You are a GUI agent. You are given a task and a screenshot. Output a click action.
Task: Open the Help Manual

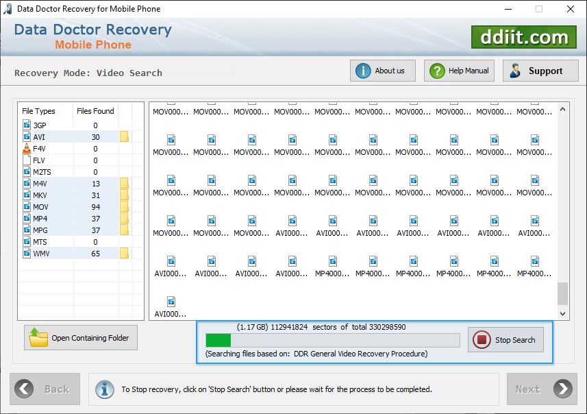click(459, 70)
